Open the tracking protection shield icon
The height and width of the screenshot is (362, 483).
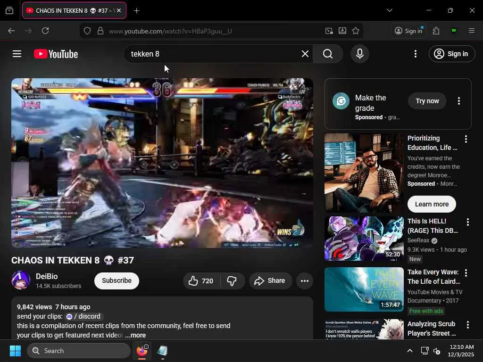click(x=87, y=31)
